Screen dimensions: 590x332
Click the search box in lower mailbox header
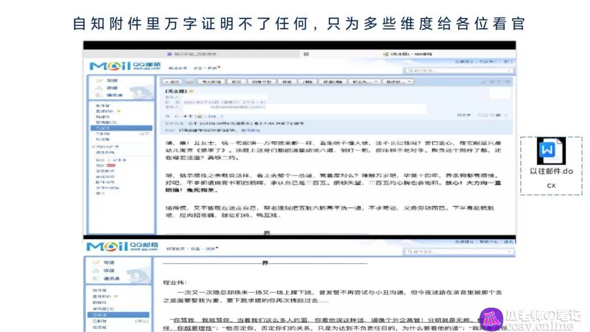(x=458, y=253)
